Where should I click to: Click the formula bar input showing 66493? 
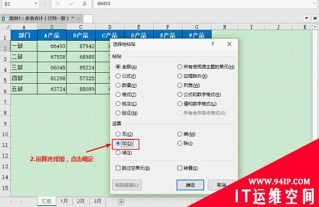point(204,3)
